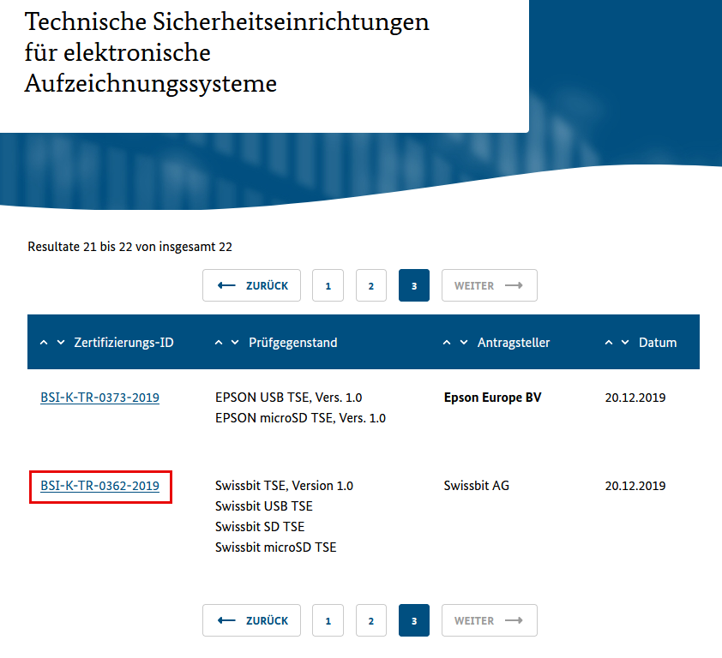The height and width of the screenshot is (658, 722).
Task: Click Weiter button above the table
Action: click(x=489, y=286)
